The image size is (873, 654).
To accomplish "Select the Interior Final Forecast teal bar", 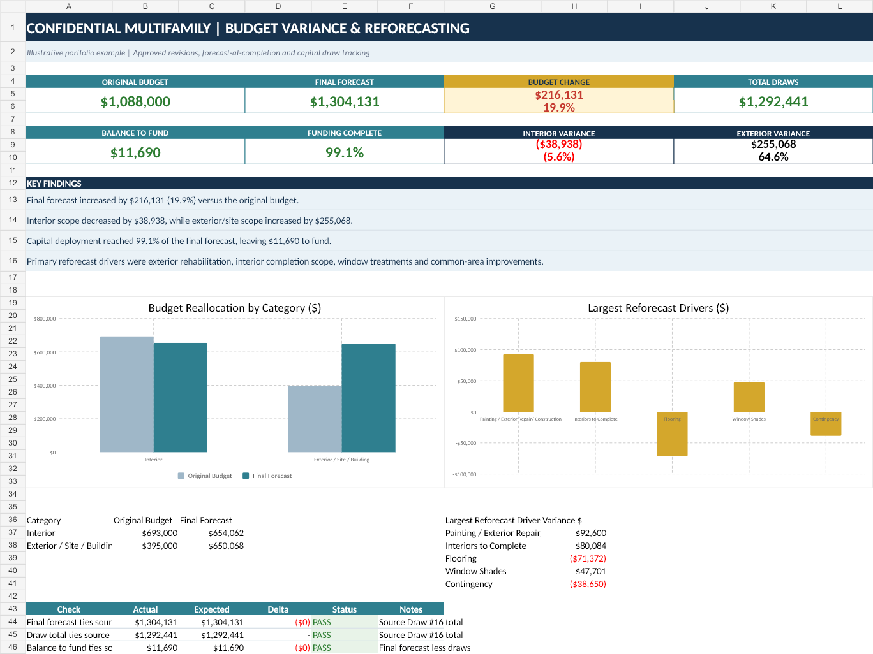I will coord(181,398).
